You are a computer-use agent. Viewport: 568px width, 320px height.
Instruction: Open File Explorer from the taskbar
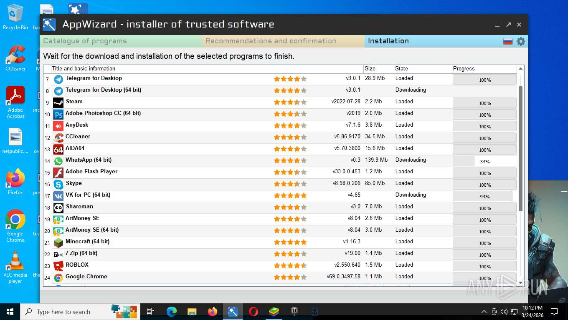tap(192, 311)
